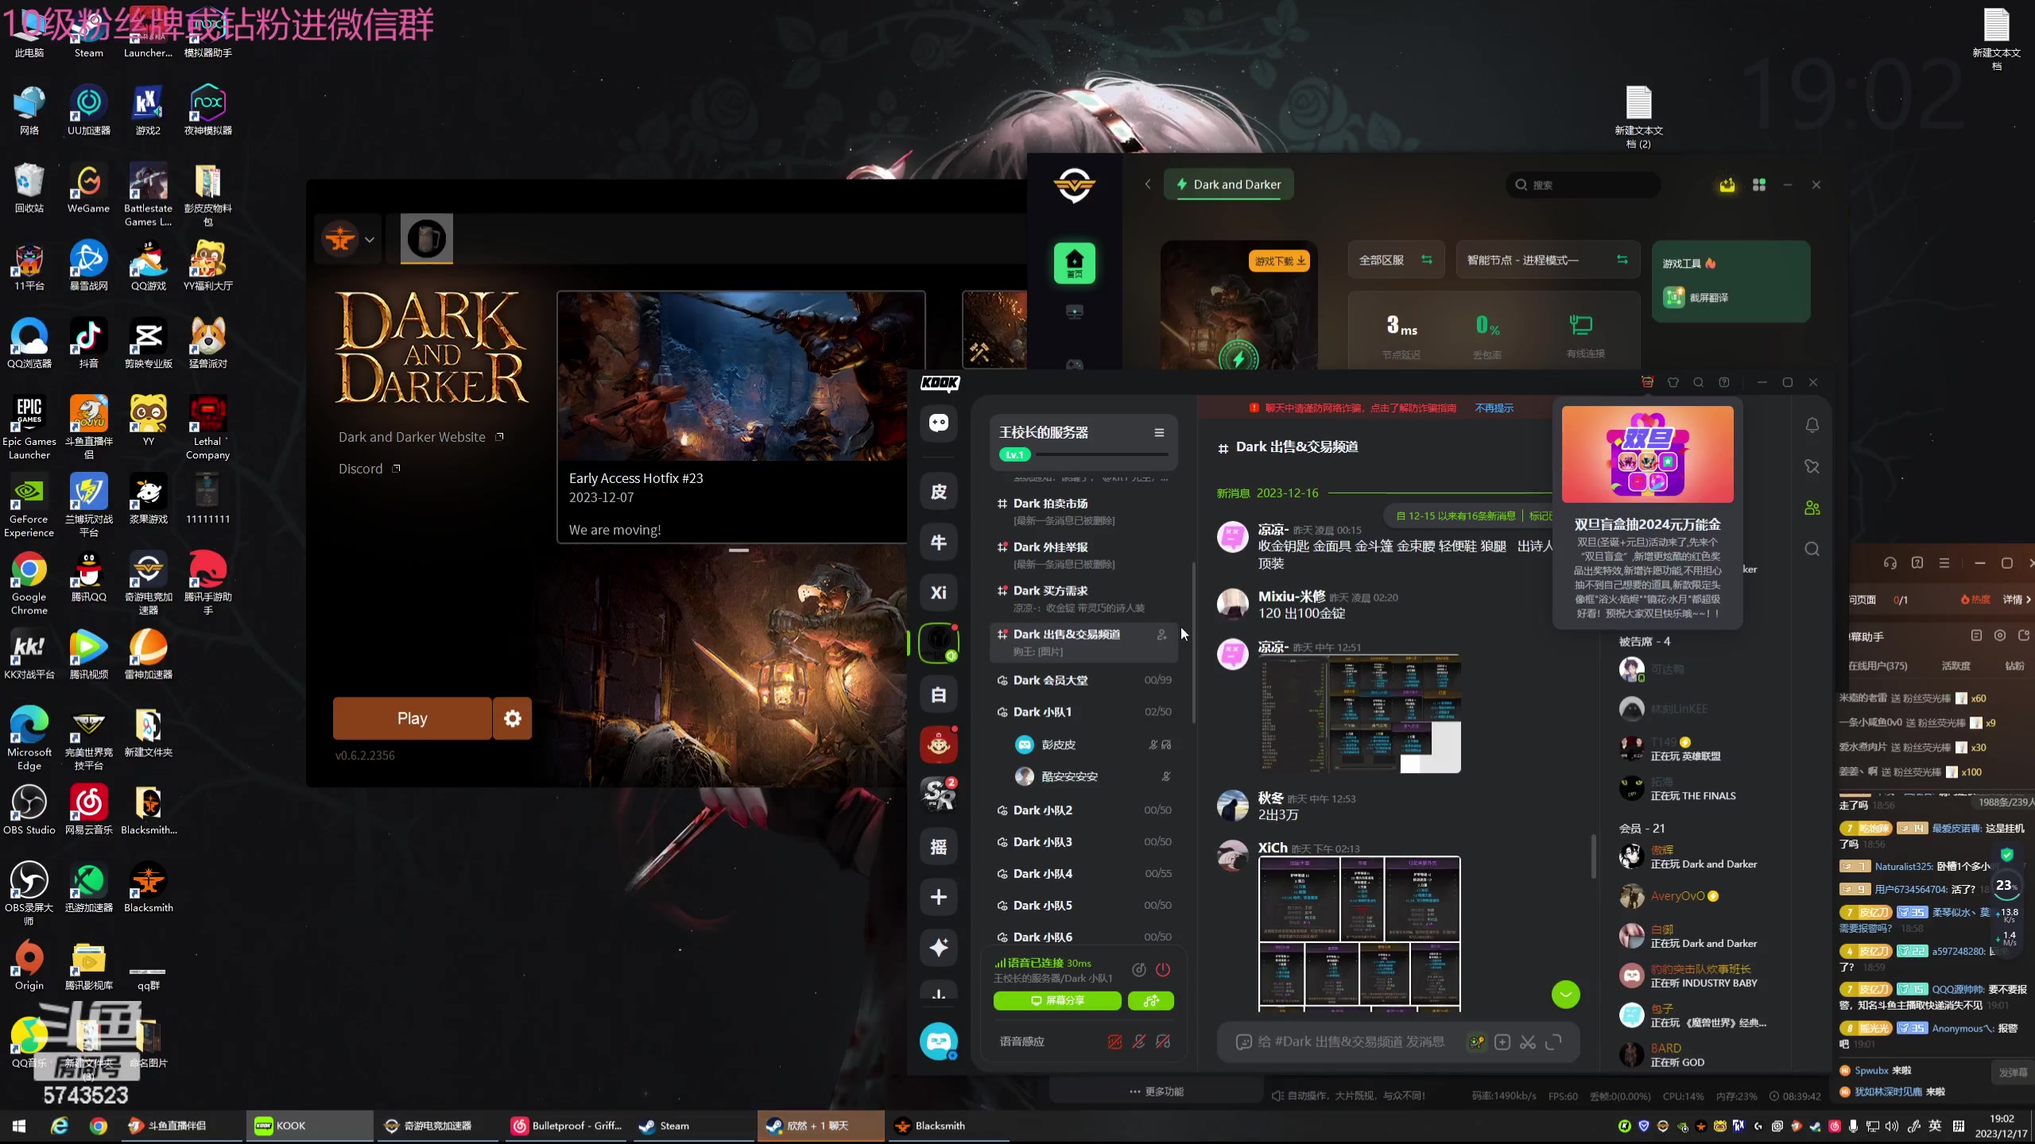The image size is (2035, 1144).
Task: Add attachment with plus icon in message box
Action: [x=1502, y=1042]
